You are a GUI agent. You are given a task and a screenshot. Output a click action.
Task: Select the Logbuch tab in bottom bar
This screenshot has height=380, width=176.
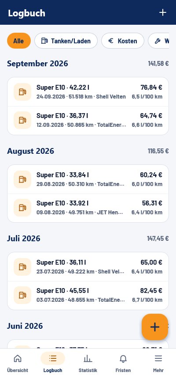pyautogui.click(x=53, y=364)
